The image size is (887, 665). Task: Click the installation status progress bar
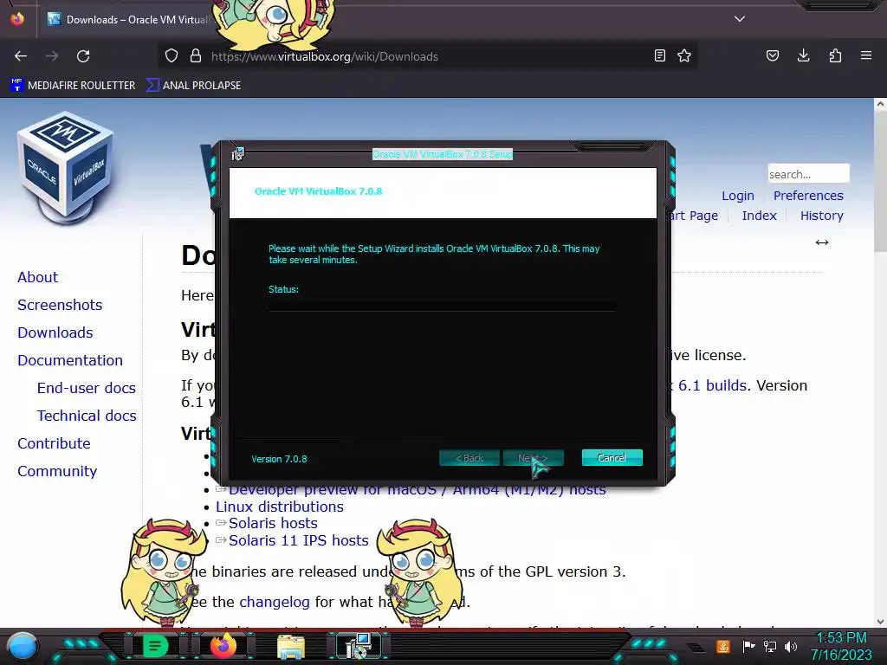[443, 306]
